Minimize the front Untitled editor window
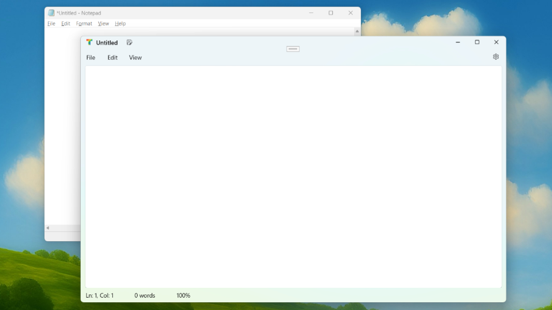The width and height of the screenshot is (552, 310). 458,42
